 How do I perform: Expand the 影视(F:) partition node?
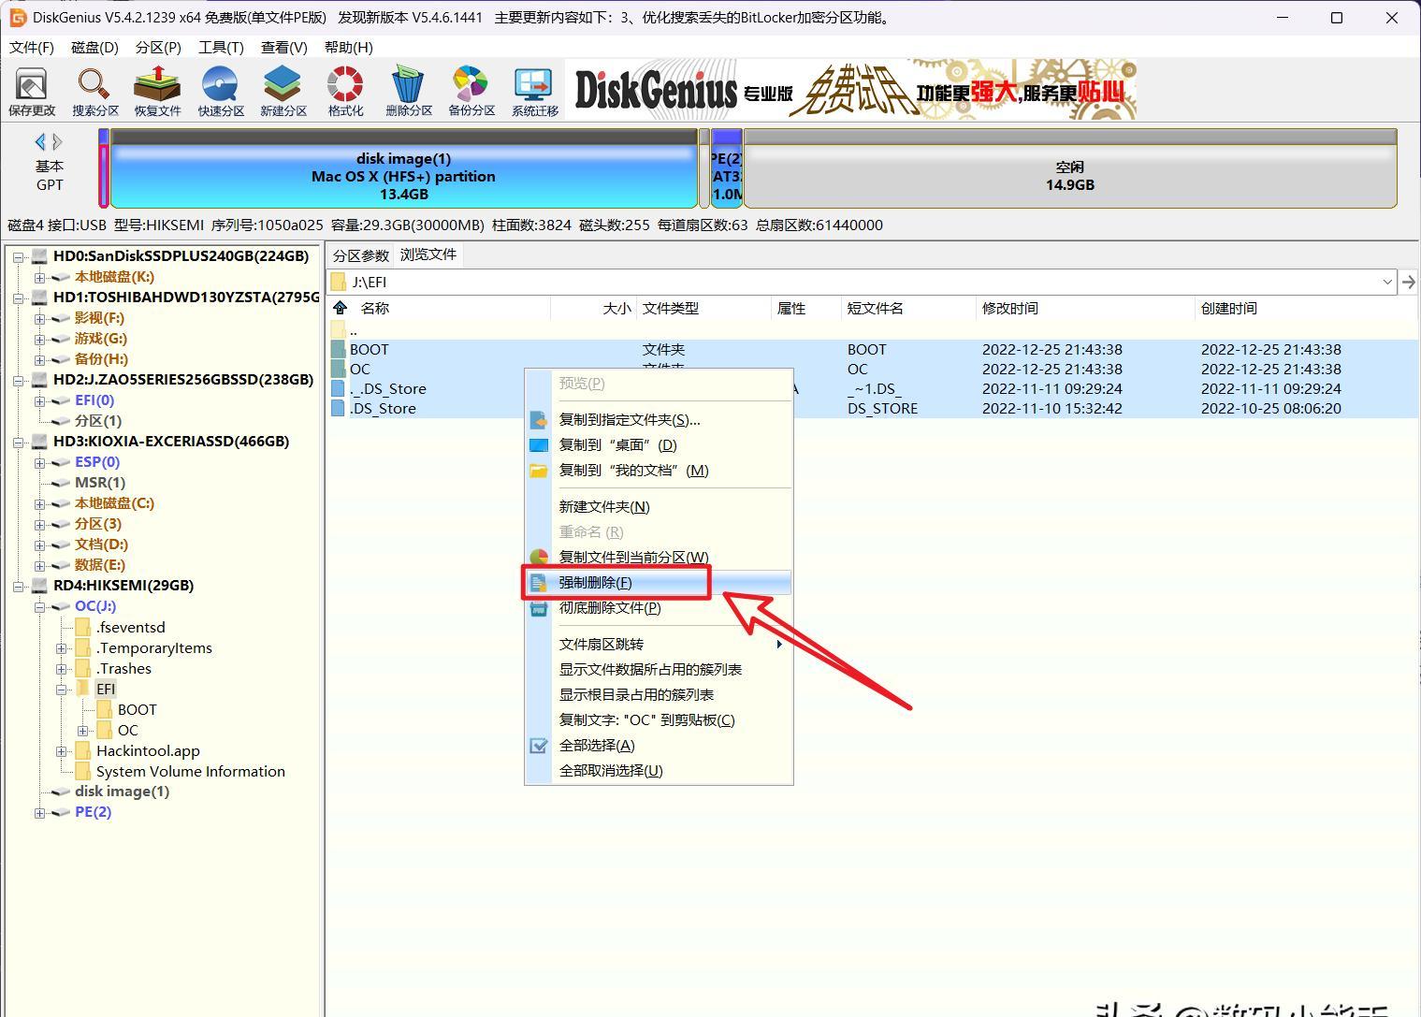tap(39, 318)
